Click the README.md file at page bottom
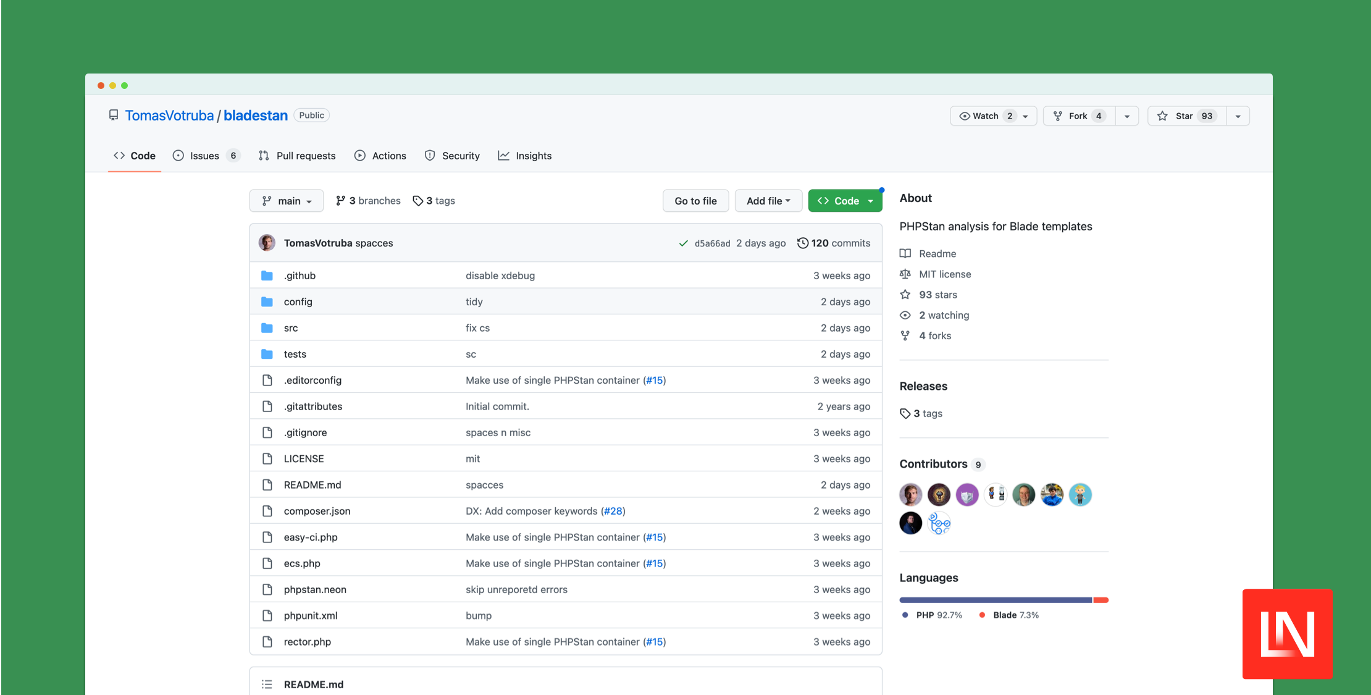1371x695 pixels. point(314,683)
